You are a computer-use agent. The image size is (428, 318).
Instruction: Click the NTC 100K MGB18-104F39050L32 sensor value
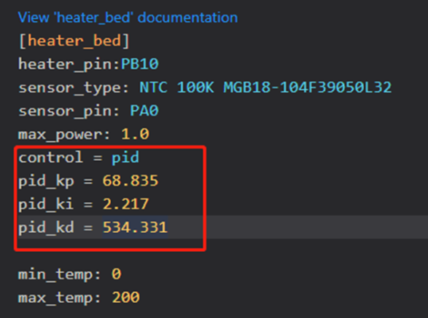tap(265, 88)
